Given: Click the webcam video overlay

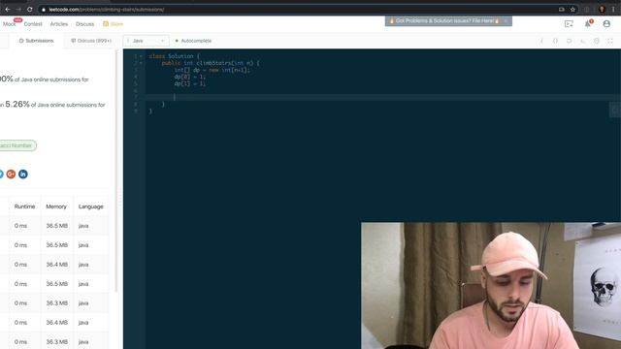Looking at the screenshot, I should 491,285.
